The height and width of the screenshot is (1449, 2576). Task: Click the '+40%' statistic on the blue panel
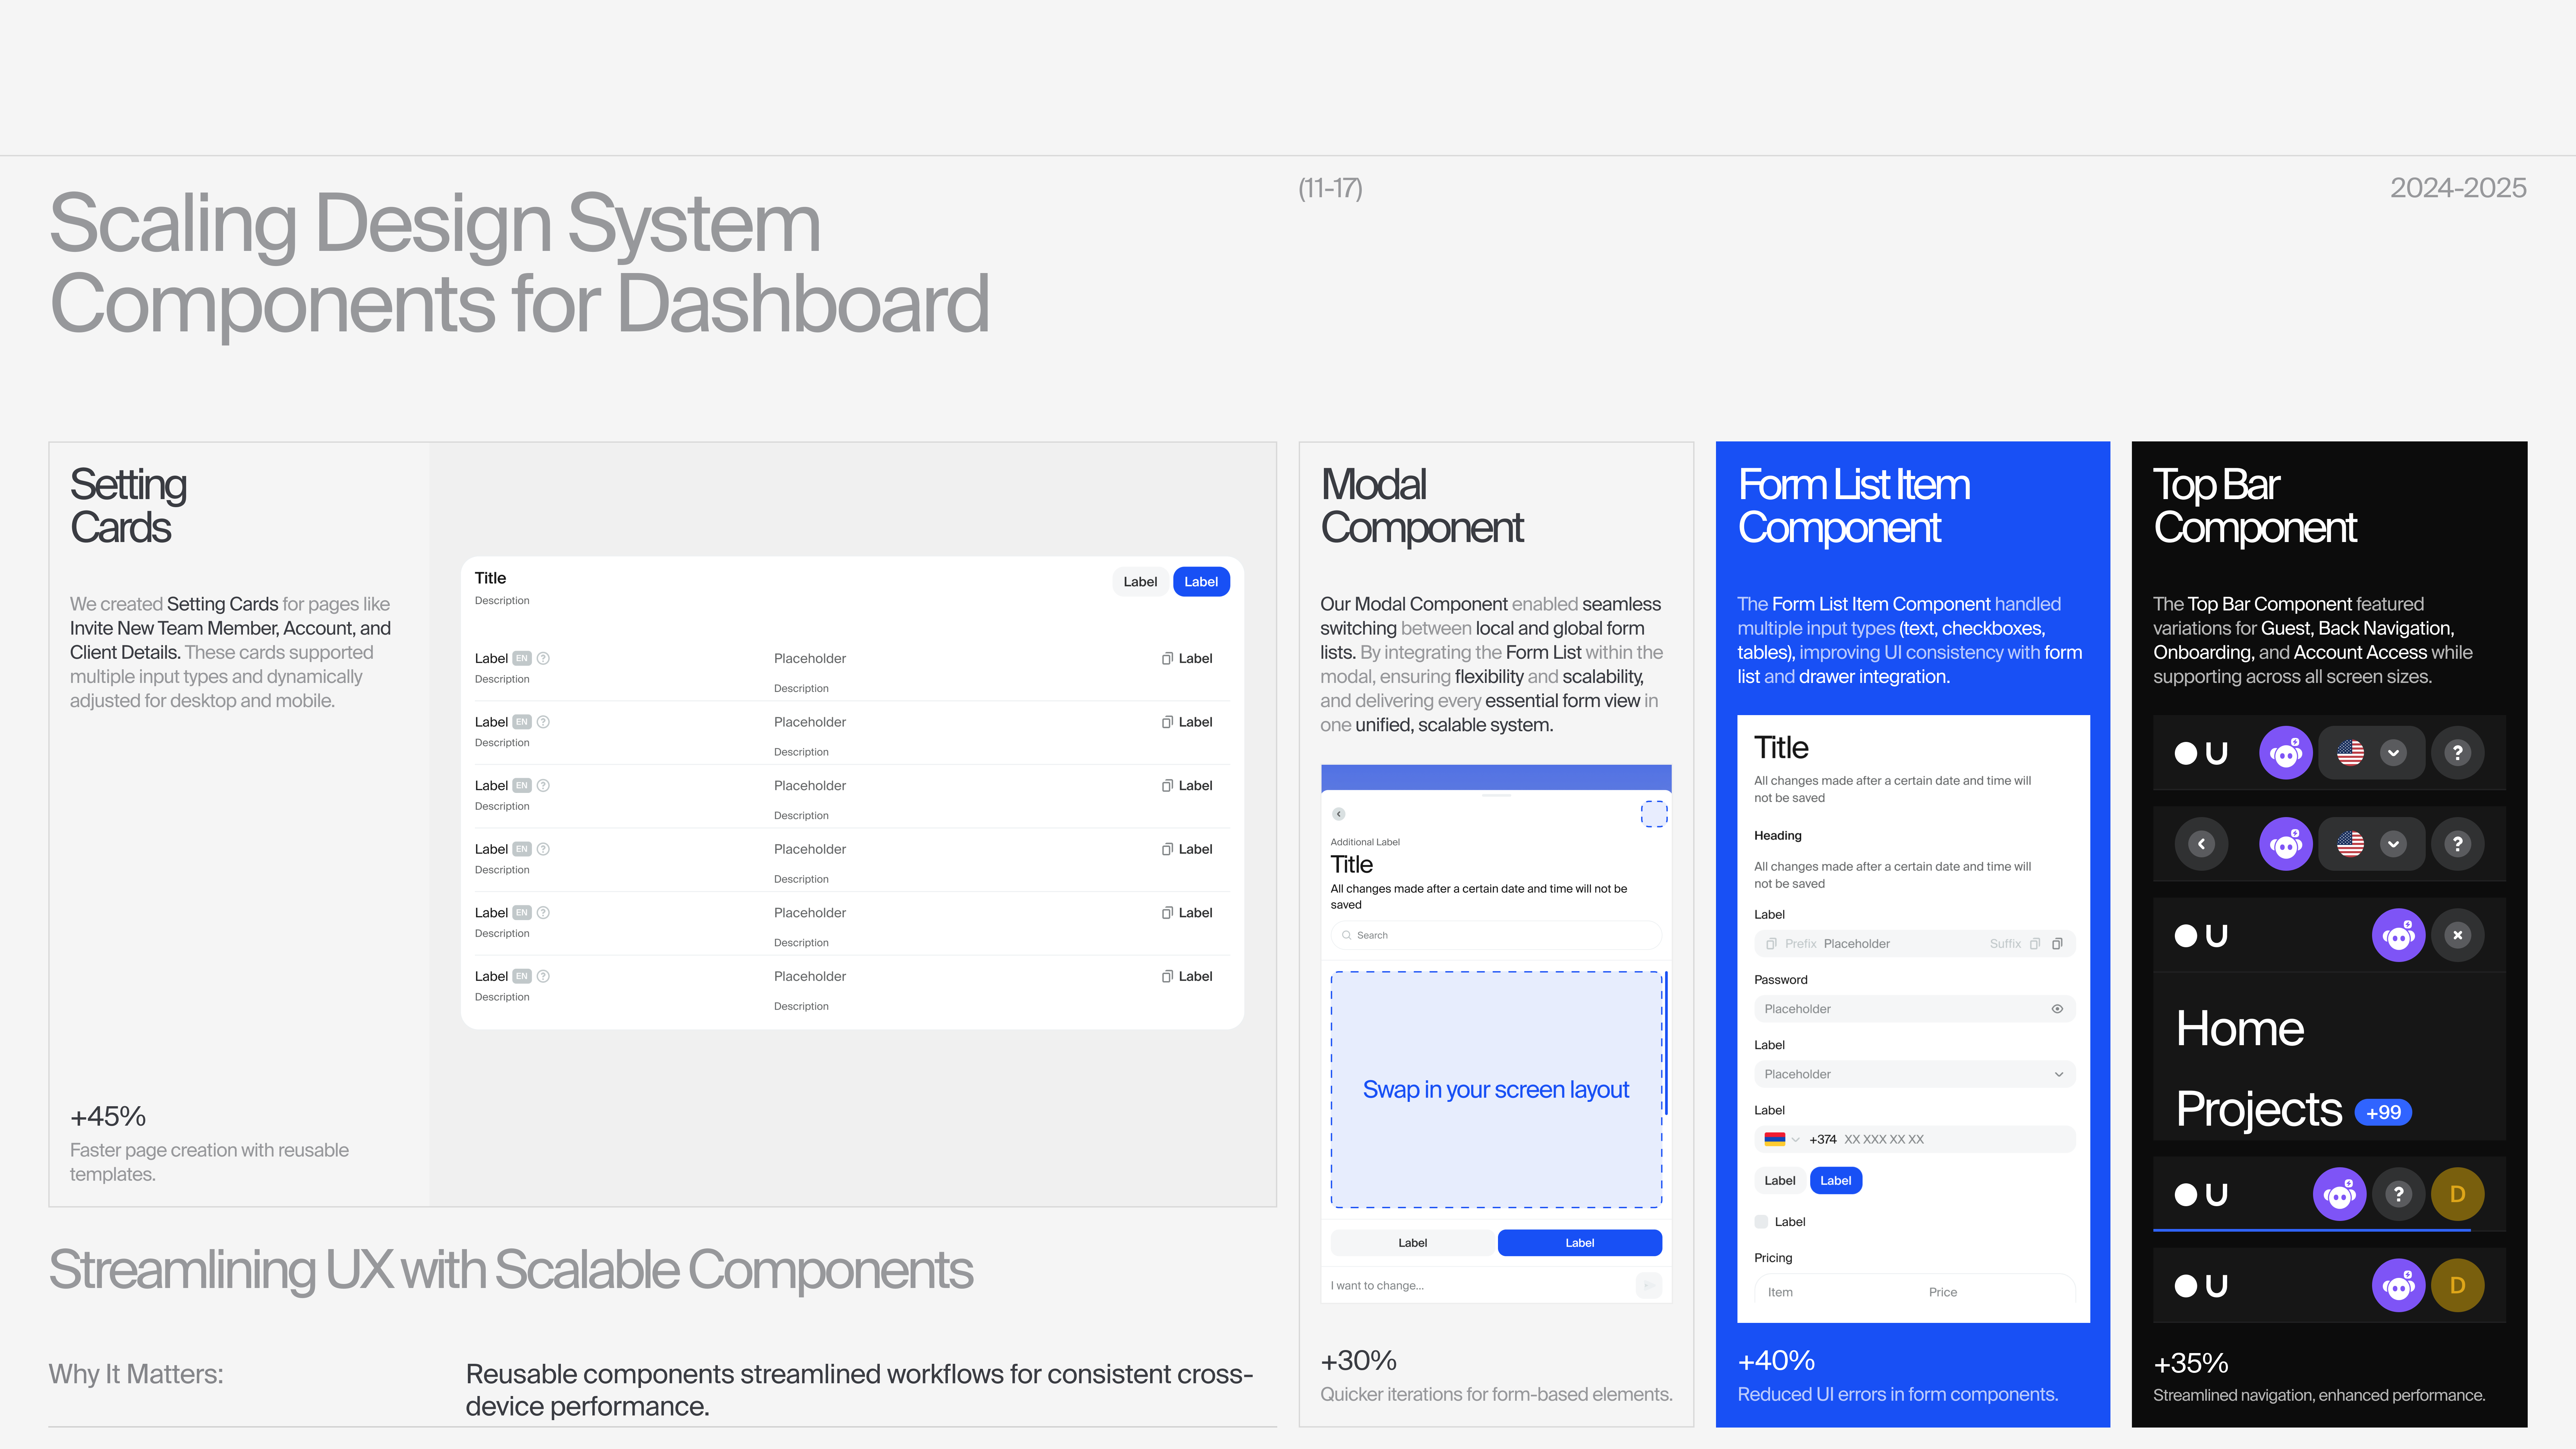point(1776,1360)
